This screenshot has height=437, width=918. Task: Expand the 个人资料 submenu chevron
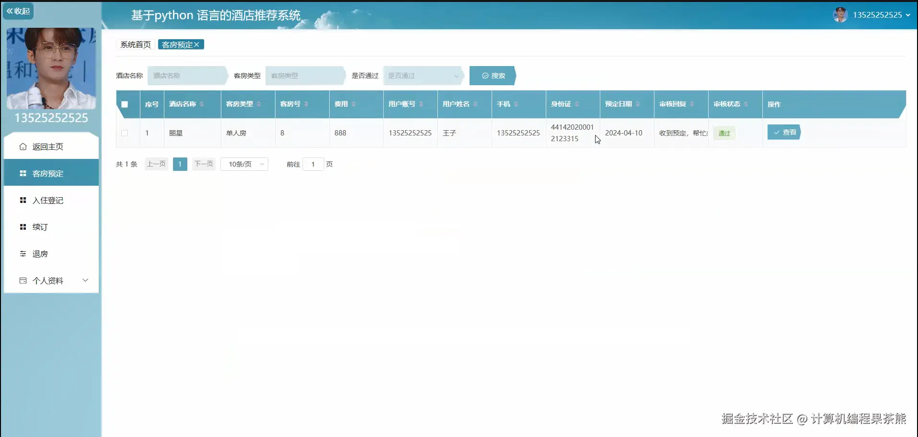[x=85, y=280]
